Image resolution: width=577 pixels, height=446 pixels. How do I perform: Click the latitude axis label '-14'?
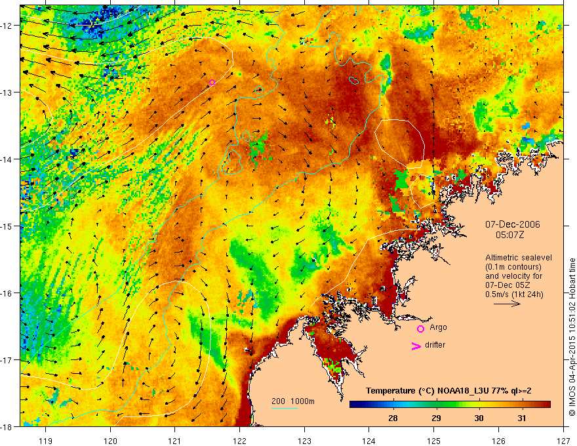[7, 159]
